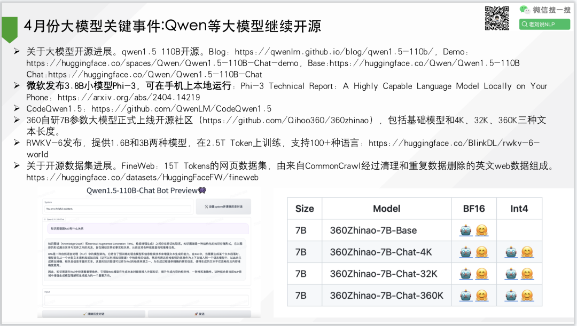The height and width of the screenshot is (326, 577).
Task: Click the 设置system并清除历史对话 button
Action: click(223, 206)
